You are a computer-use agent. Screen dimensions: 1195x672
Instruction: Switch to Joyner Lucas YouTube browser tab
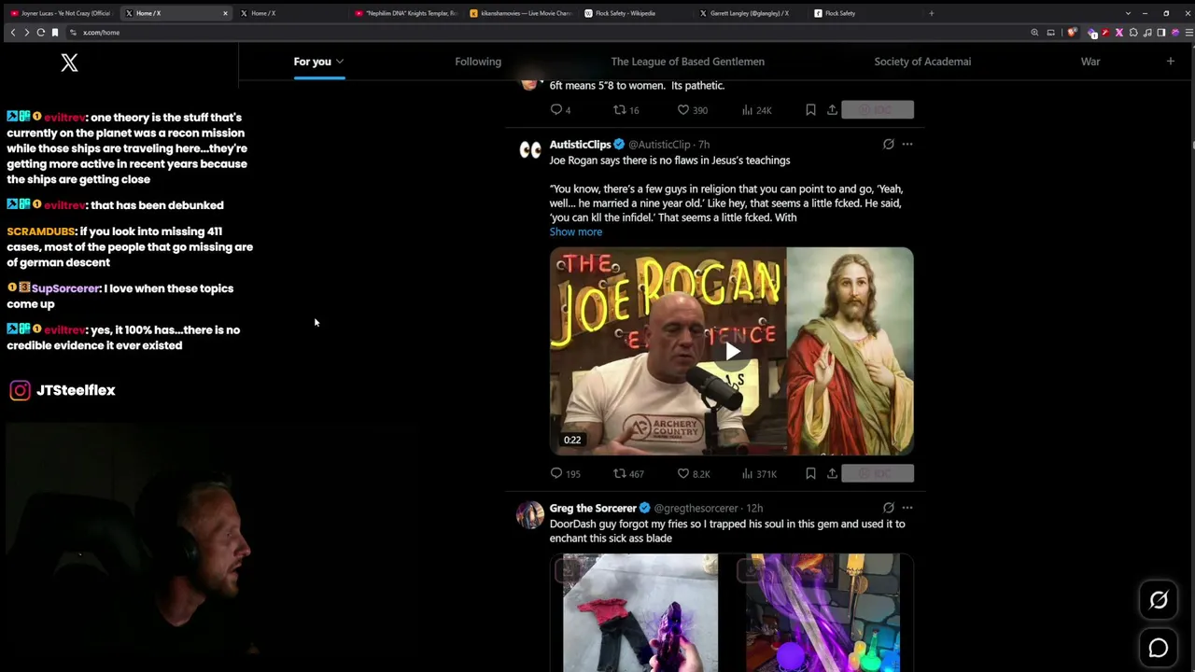click(61, 13)
